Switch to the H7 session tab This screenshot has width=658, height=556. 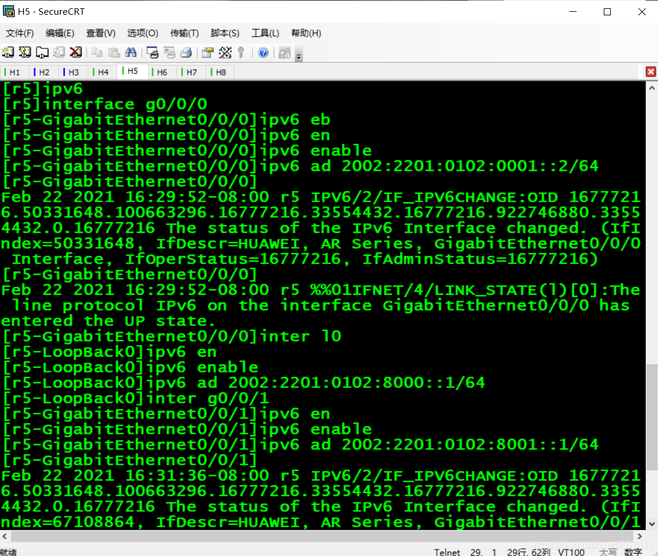192,72
